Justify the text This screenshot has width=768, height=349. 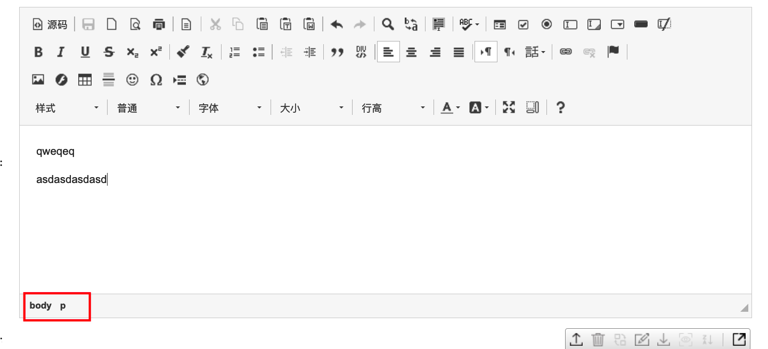(459, 52)
